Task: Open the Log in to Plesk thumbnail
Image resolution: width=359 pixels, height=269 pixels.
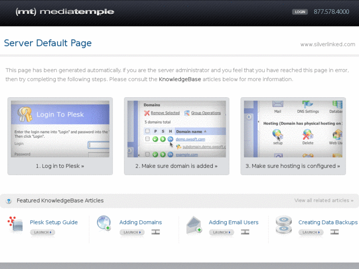Action: (60, 129)
